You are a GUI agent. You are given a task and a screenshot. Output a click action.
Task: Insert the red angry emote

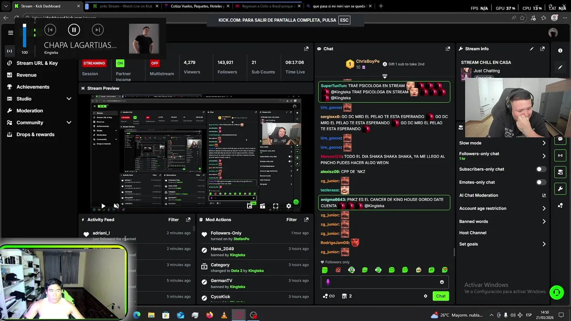click(338, 270)
